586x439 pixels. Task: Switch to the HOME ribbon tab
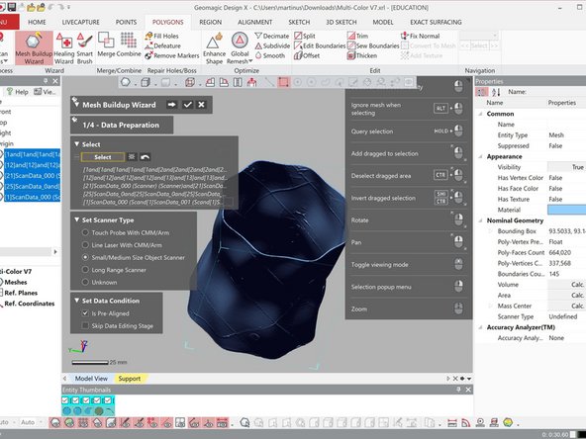pyautogui.click(x=37, y=22)
